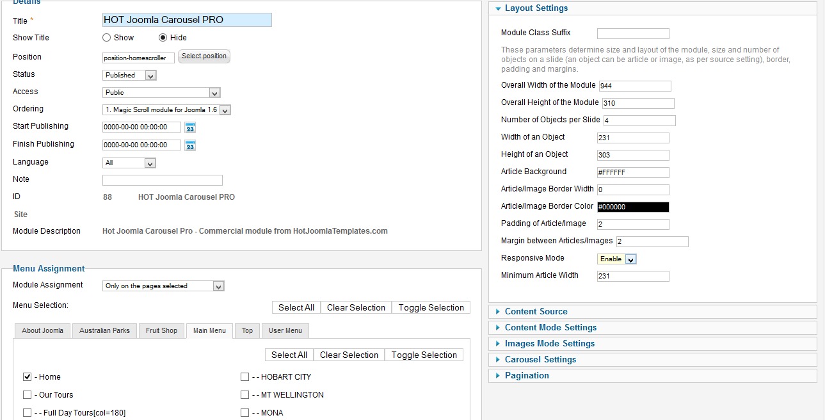Select the Hide title radio button
Image resolution: width=825 pixels, height=420 pixels.
click(163, 38)
